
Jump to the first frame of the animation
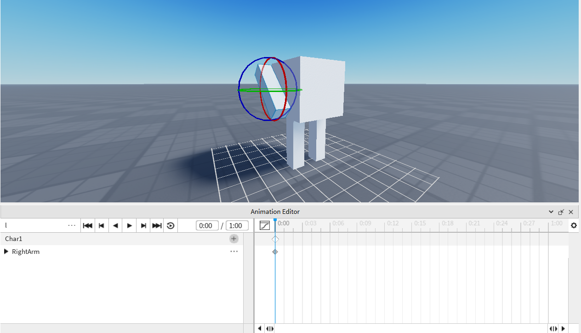(87, 225)
